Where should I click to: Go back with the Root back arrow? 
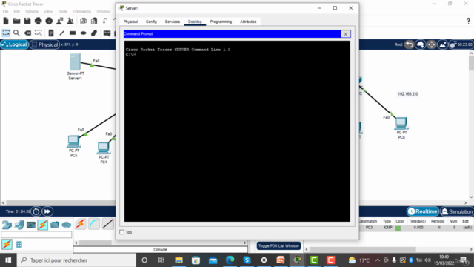click(410, 44)
